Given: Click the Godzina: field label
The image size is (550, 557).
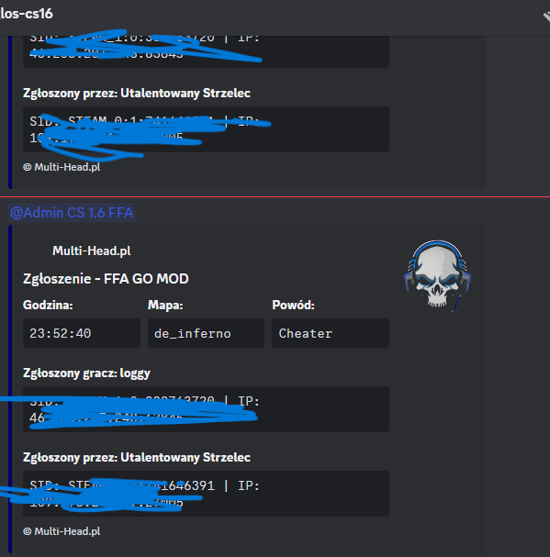Looking at the screenshot, I should [x=48, y=305].
